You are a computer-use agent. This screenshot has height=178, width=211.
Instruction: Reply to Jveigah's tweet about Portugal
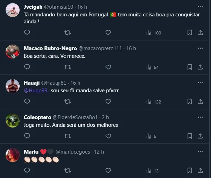[27, 32]
